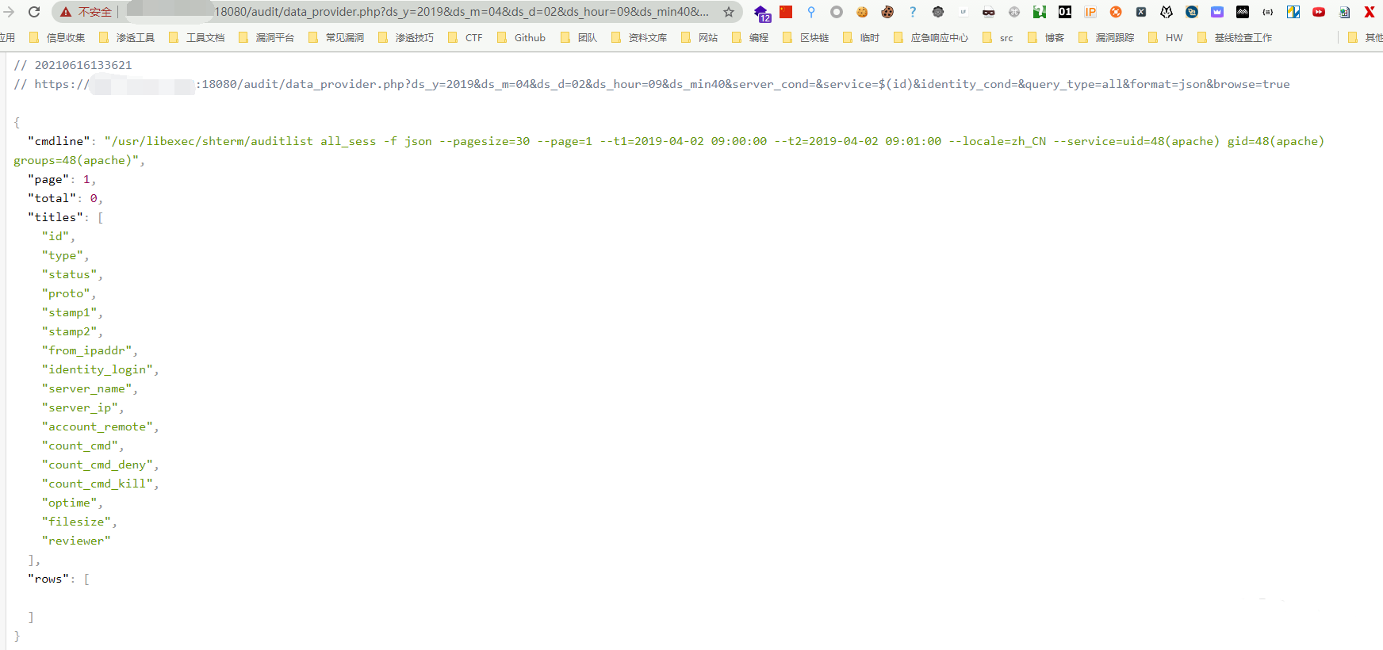The width and height of the screenshot is (1383, 650).
Task: Focus the address bar URL field
Action: tap(460, 12)
